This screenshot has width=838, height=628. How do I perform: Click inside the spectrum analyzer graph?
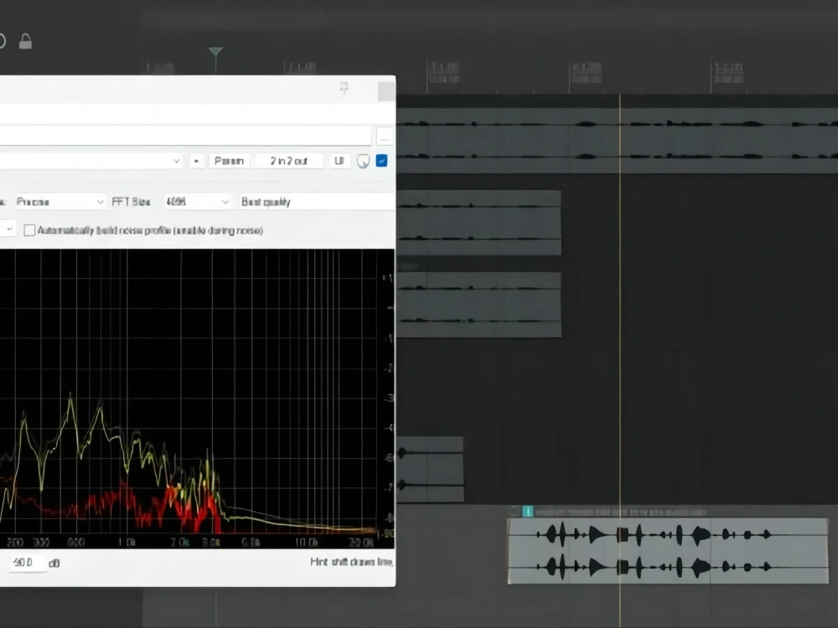pyautogui.click(x=197, y=399)
